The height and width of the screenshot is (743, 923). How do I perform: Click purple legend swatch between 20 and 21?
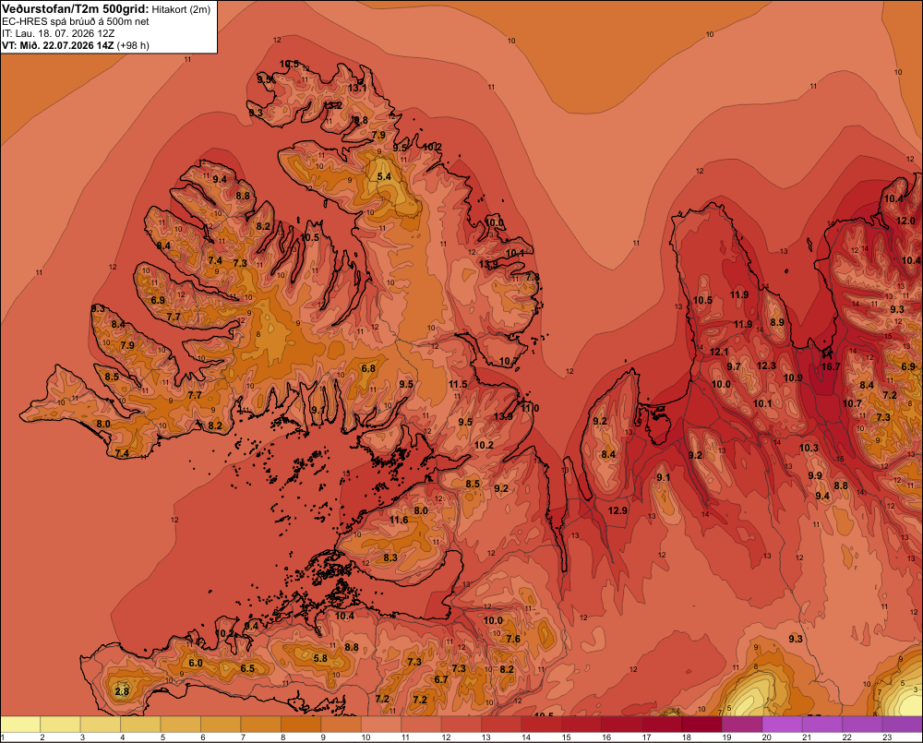coord(782,725)
